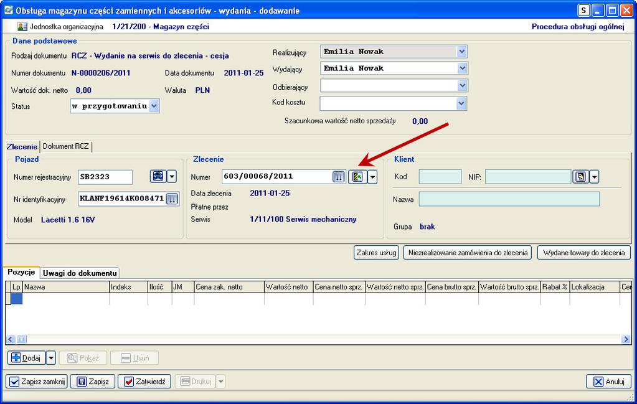Click the table's horizontal scrollbar left arrow

(11, 339)
